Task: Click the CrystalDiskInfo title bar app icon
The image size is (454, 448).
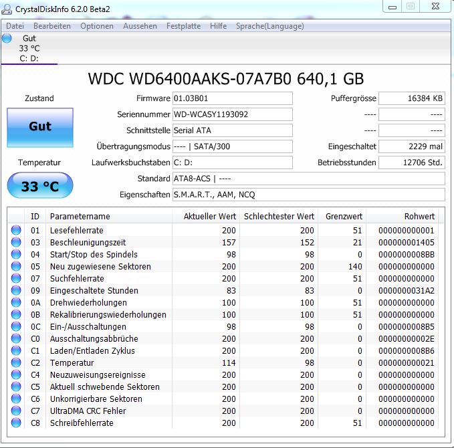Action: pyautogui.click(x=7, y=9)
